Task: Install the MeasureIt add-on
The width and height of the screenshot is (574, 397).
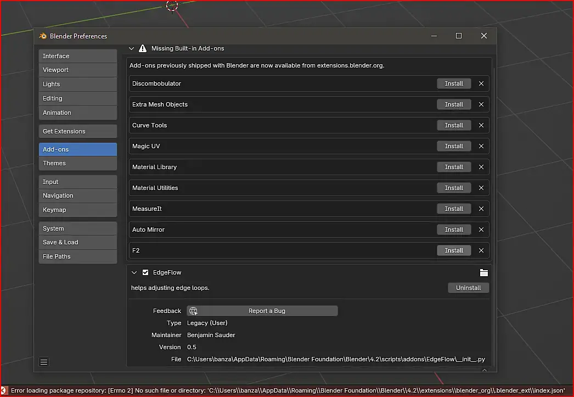Action: tap(454, 209)
